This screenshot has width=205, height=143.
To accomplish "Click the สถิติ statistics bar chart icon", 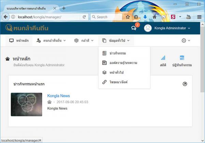I will [163, 58].
